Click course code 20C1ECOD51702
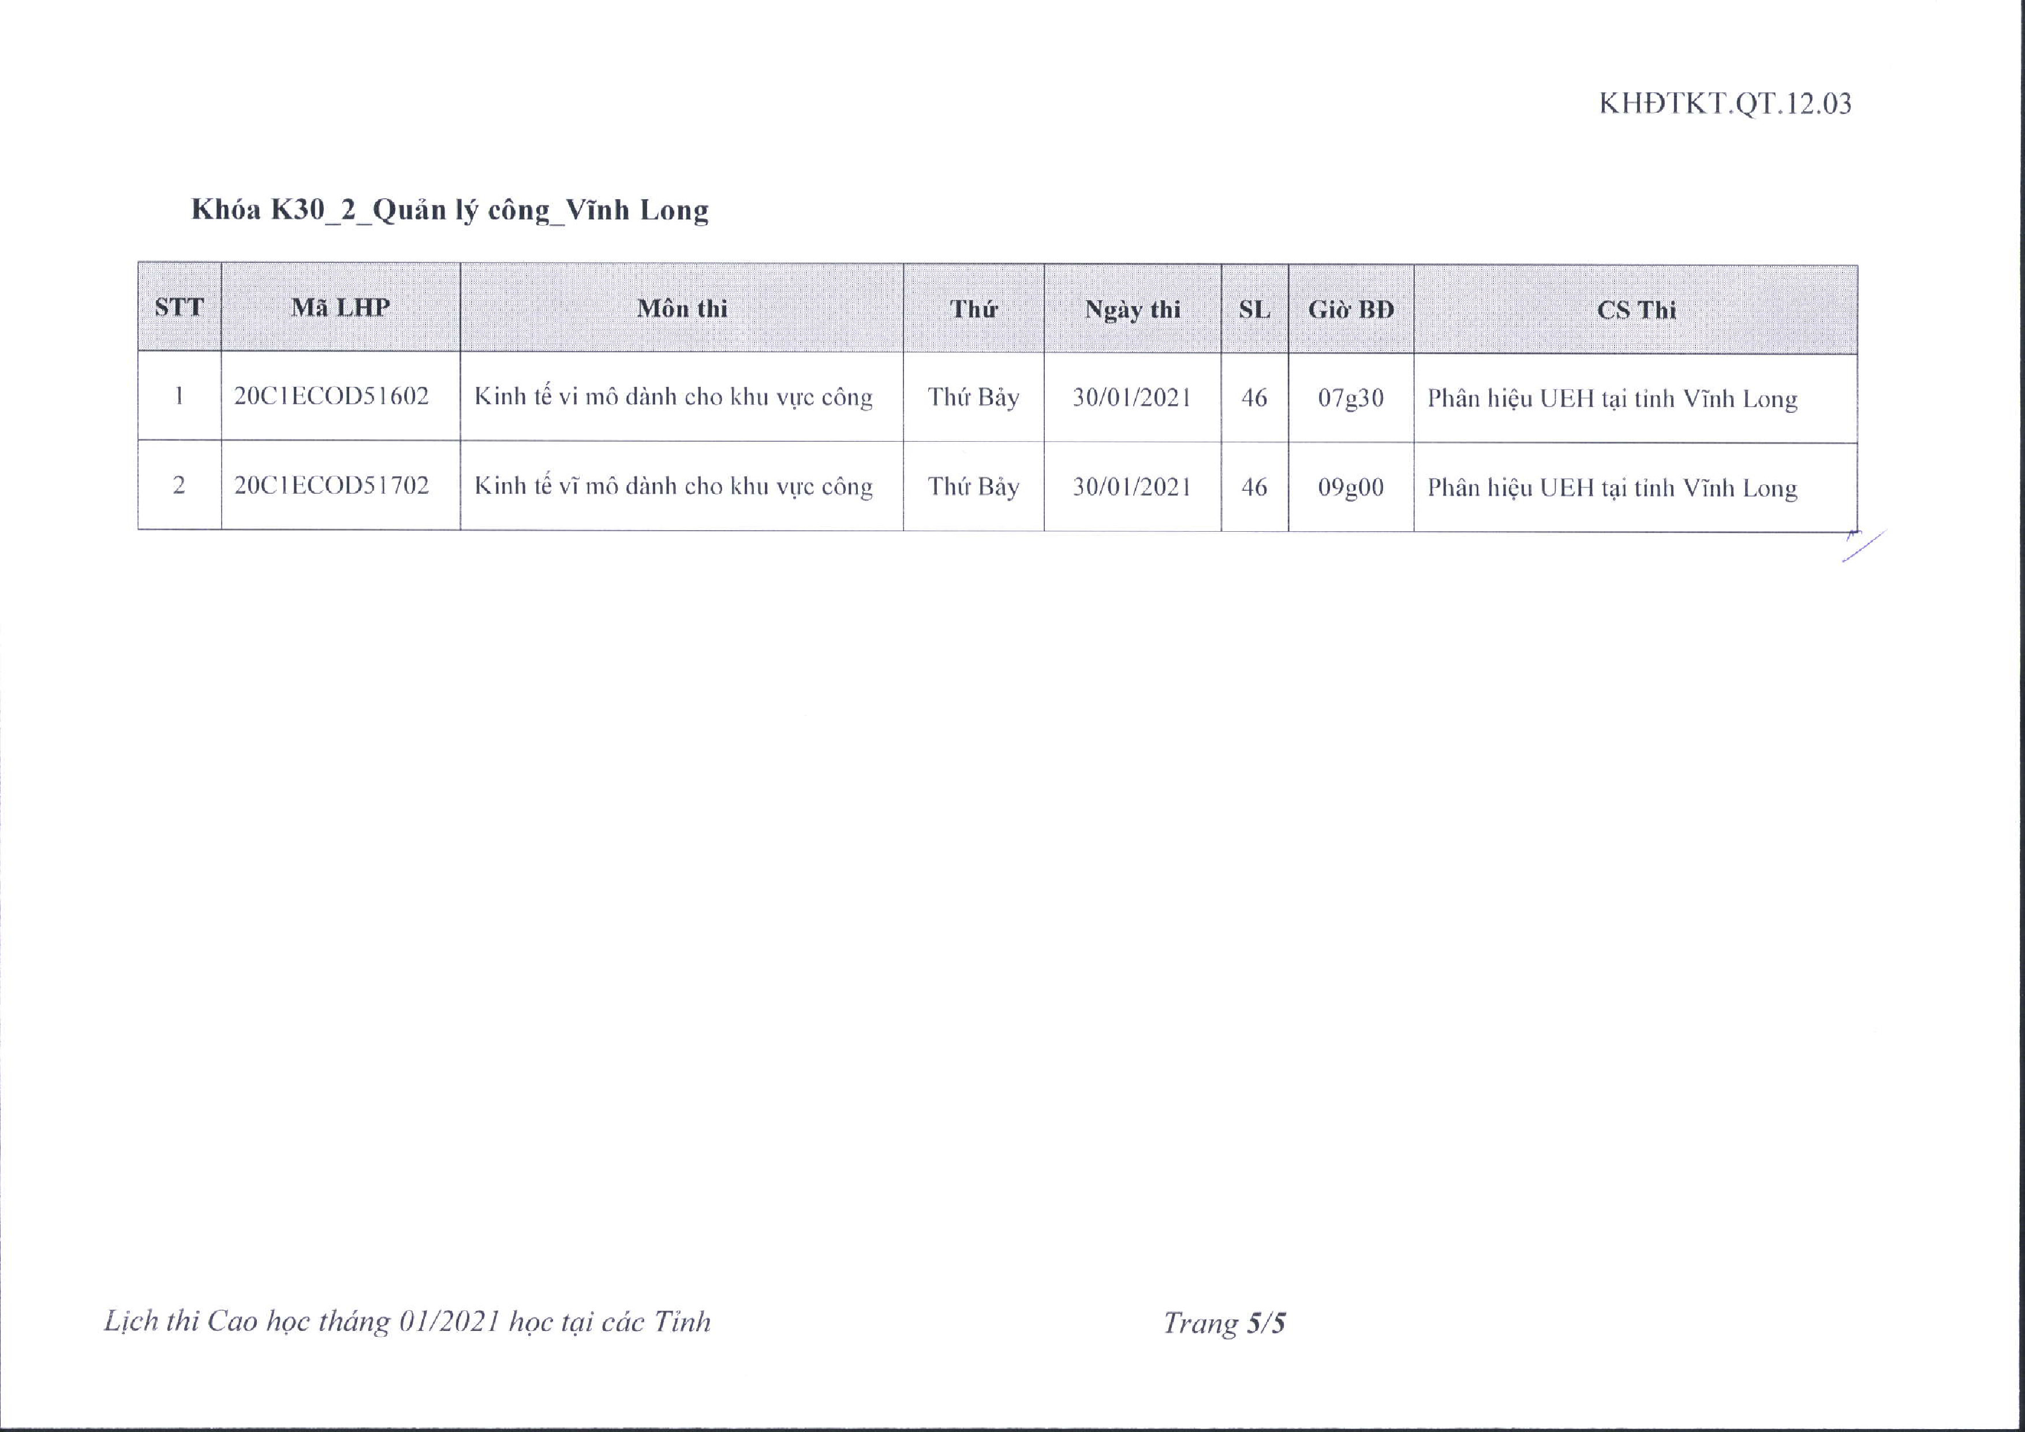 pyautogui.click(x=331, y=485)
